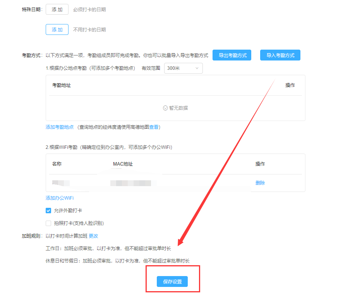Screen dimensions: 343x297
Task: Click the checkmark inside 允许外勤打卡 checkbox
Action: (48, 211)
